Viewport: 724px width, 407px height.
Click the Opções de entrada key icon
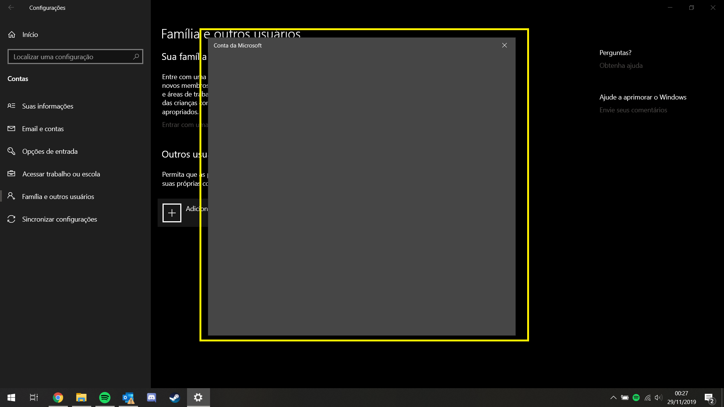(x=11, y=151)
